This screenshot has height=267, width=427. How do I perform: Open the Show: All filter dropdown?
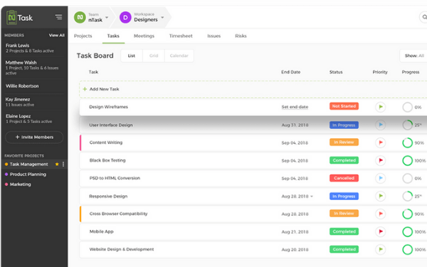coord(414,56)
